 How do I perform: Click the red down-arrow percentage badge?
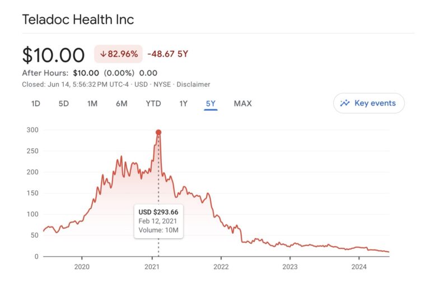pyautogui.click(x=118, y=54)
